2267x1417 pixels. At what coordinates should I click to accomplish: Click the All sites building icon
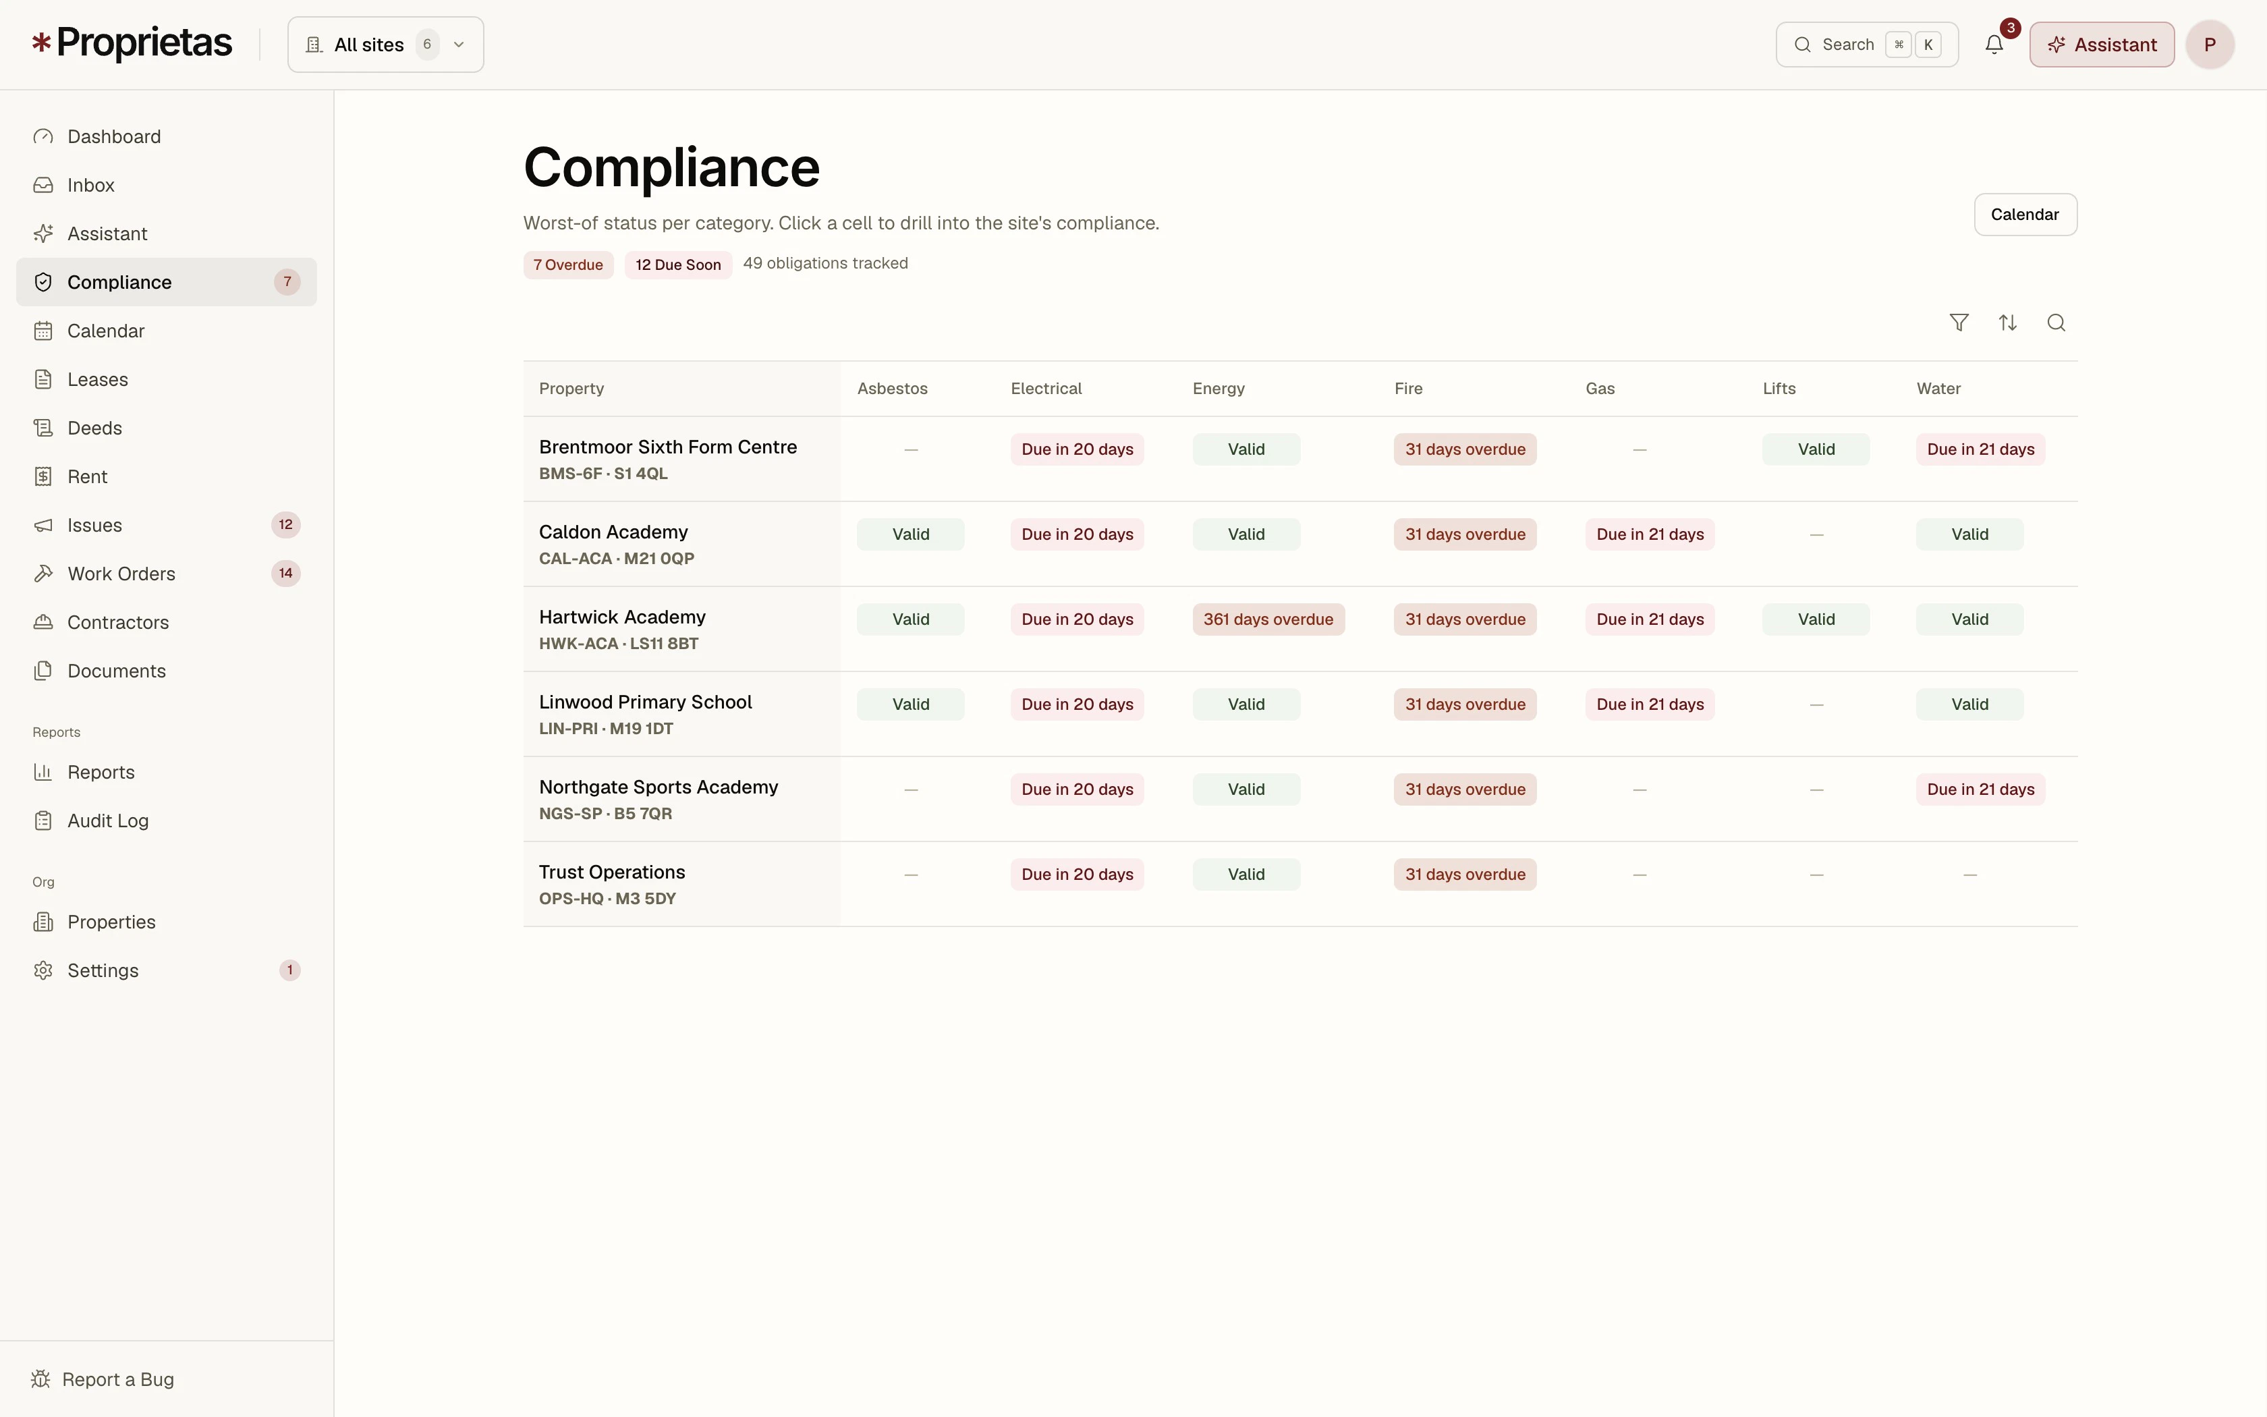click(315, 45)
